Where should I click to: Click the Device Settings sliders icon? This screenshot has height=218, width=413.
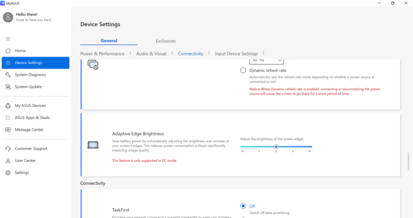[8, 63]
